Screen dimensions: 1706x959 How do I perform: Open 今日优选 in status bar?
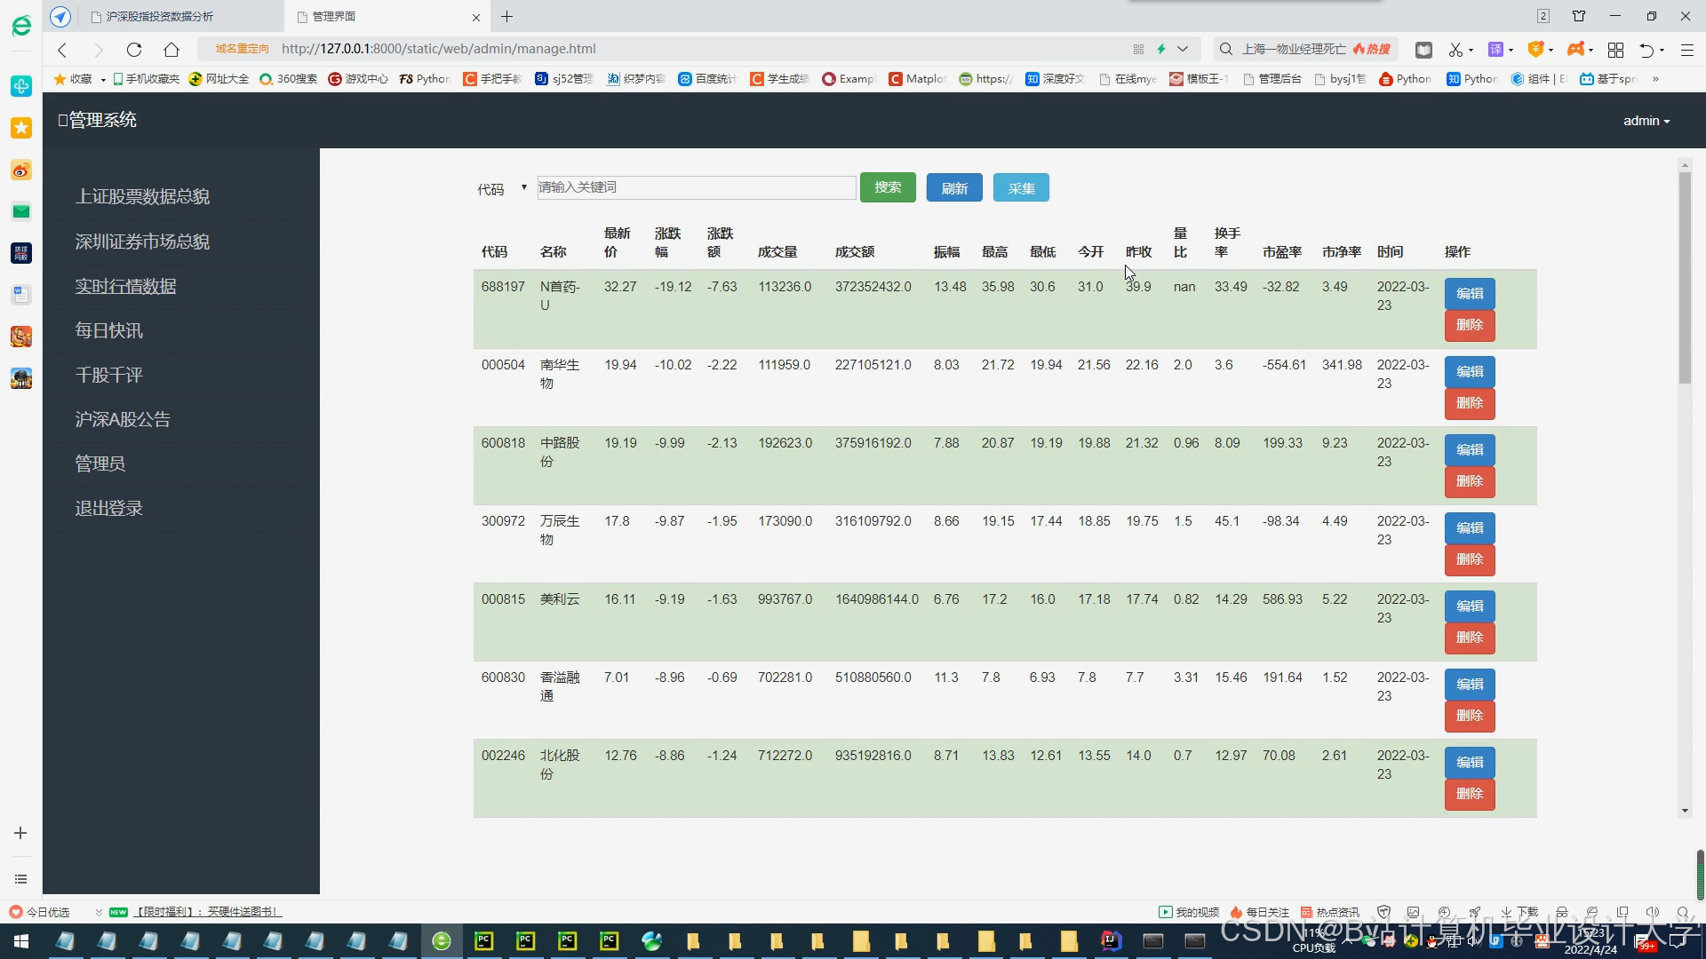point(39,912)
